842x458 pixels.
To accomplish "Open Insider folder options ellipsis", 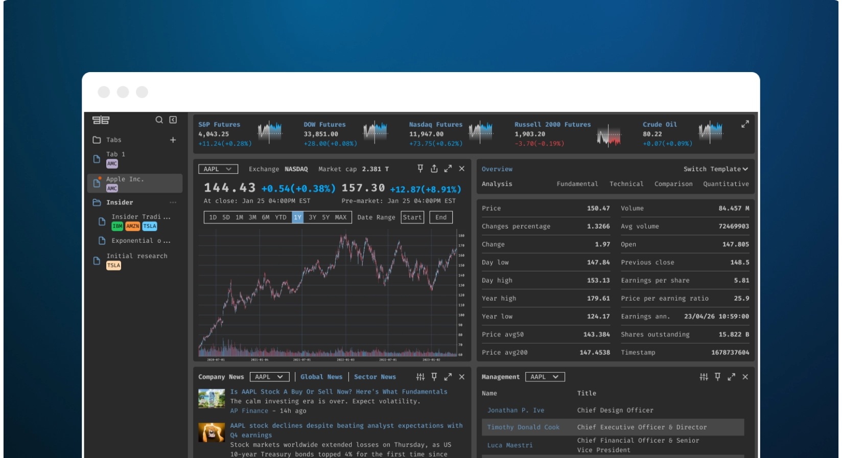I will point(173,202).
